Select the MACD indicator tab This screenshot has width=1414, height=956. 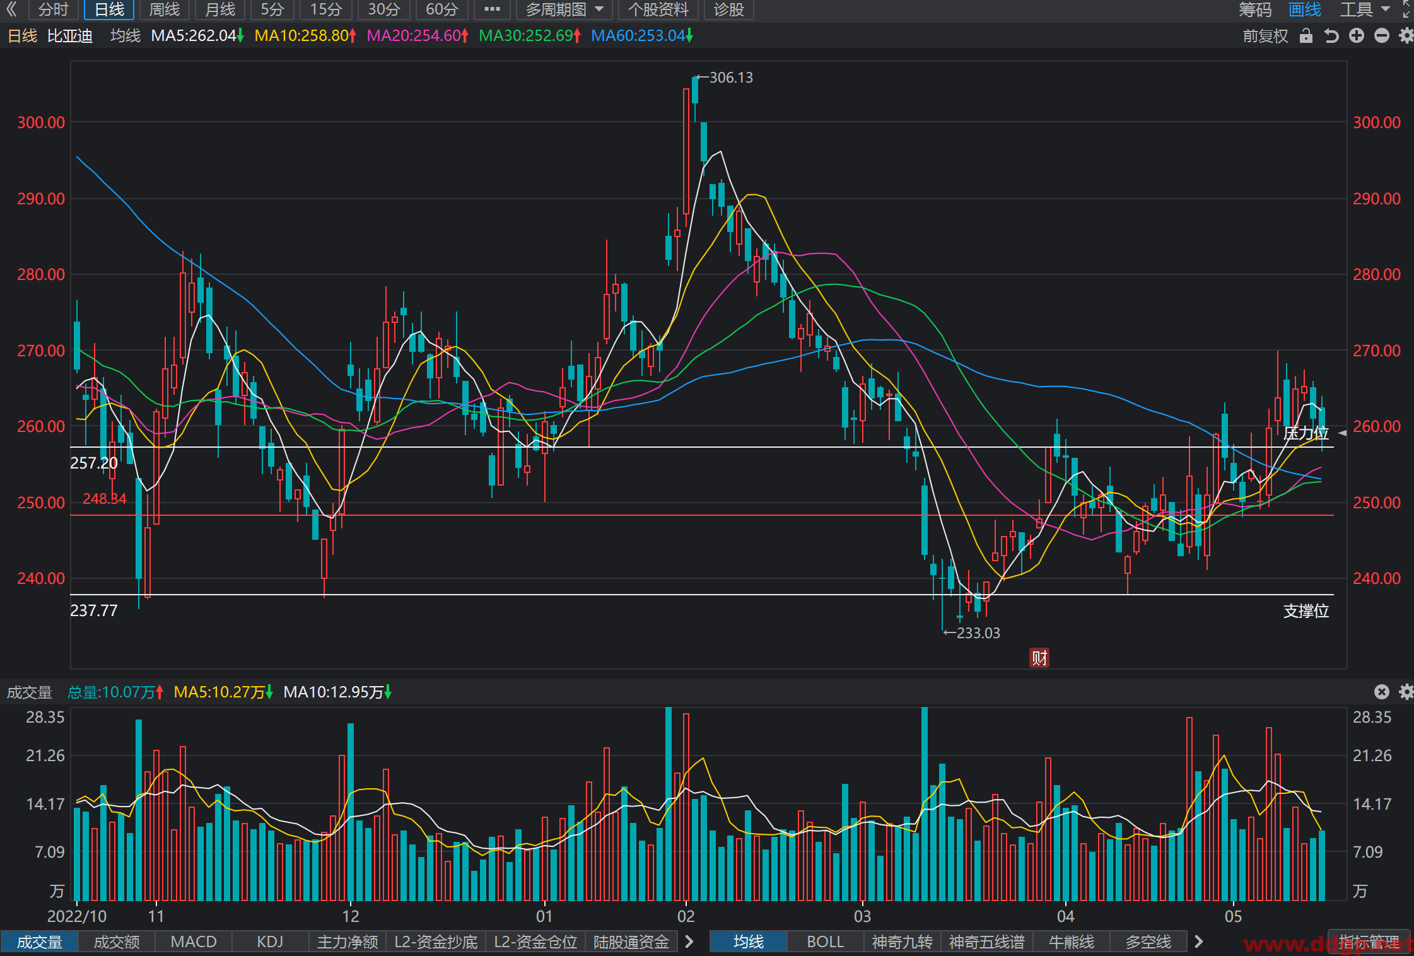pos(194,941)
